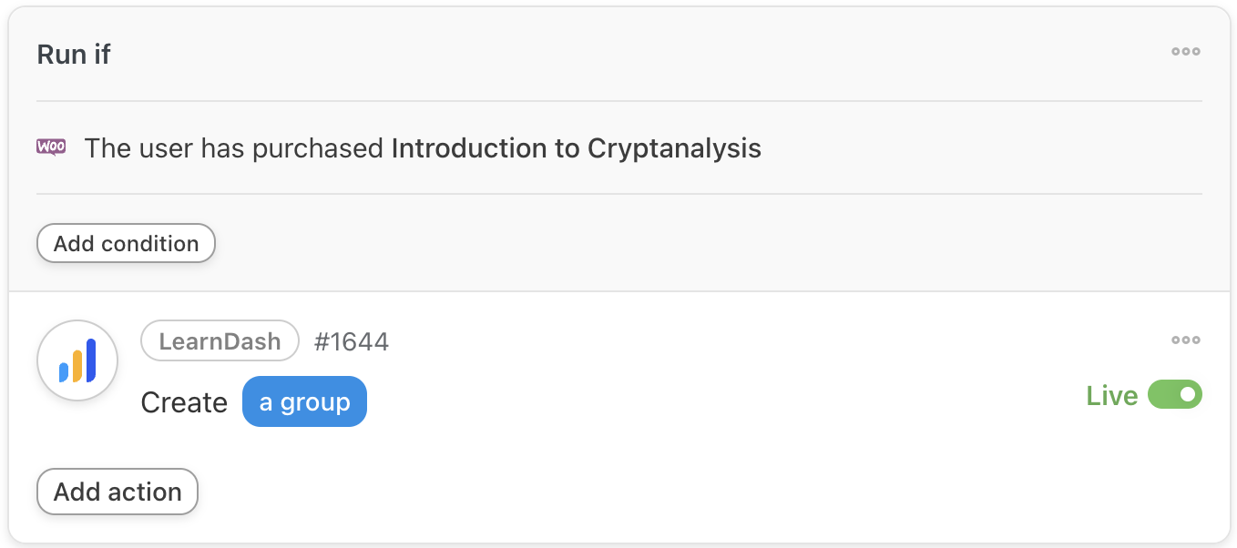Click the LearnDash integration badge
Image resolution: width=1237 pixels, height=548 pixels.
[x=220, y=341]
